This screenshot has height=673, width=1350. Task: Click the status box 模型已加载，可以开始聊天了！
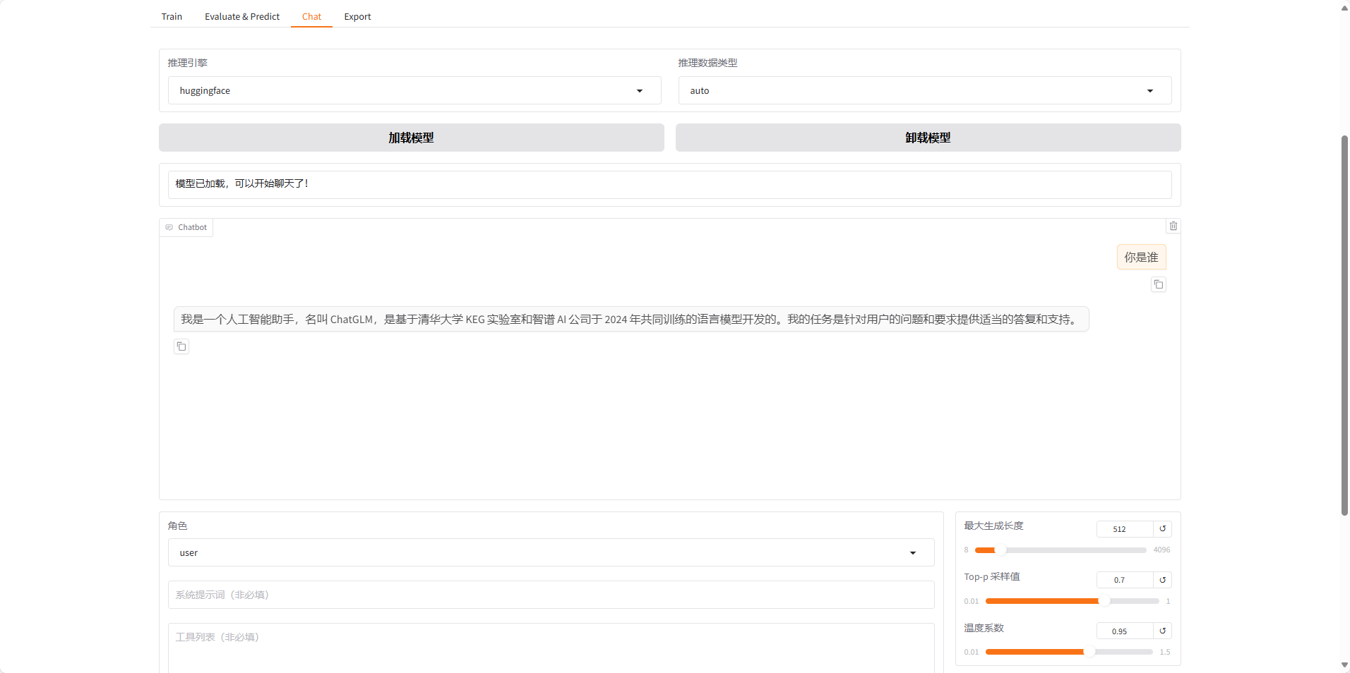click(x=670, y=184)
